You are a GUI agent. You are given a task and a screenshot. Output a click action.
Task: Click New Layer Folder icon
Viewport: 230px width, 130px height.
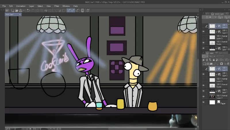(211, 64)
